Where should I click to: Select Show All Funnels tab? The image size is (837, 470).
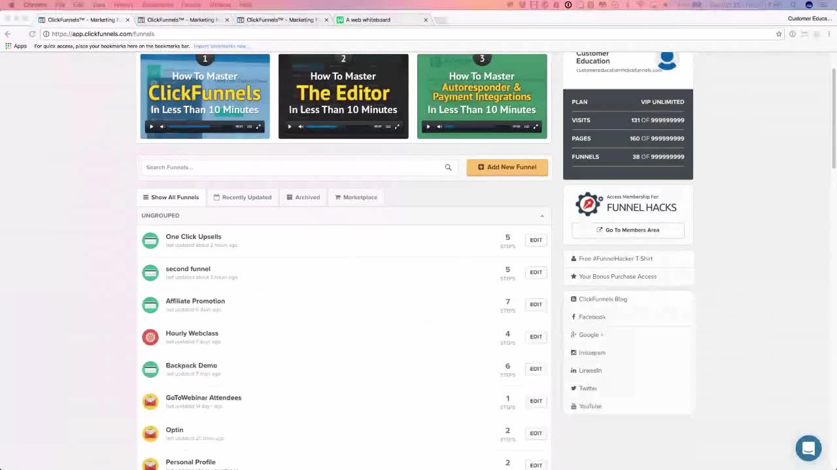tap(171, 197)
